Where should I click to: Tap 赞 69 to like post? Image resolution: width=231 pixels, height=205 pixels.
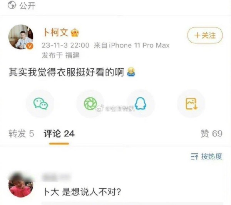(x=211, y=133)
